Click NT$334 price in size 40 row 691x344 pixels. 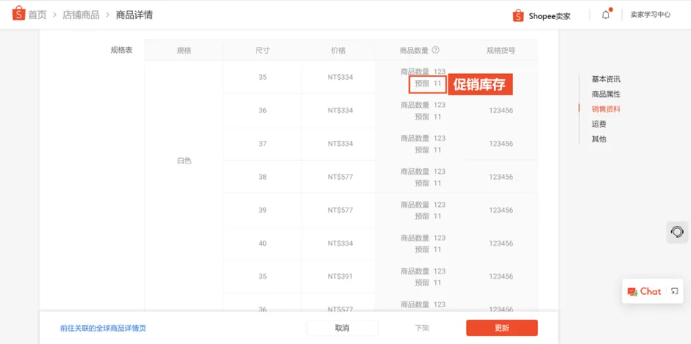coord(340,244)
